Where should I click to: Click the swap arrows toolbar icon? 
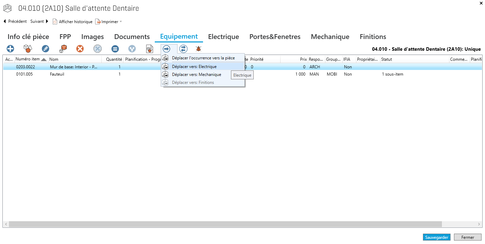coord(183,49)
